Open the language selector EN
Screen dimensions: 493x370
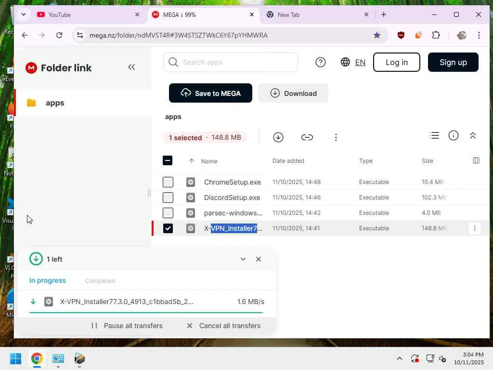click(x=353, y=62)
